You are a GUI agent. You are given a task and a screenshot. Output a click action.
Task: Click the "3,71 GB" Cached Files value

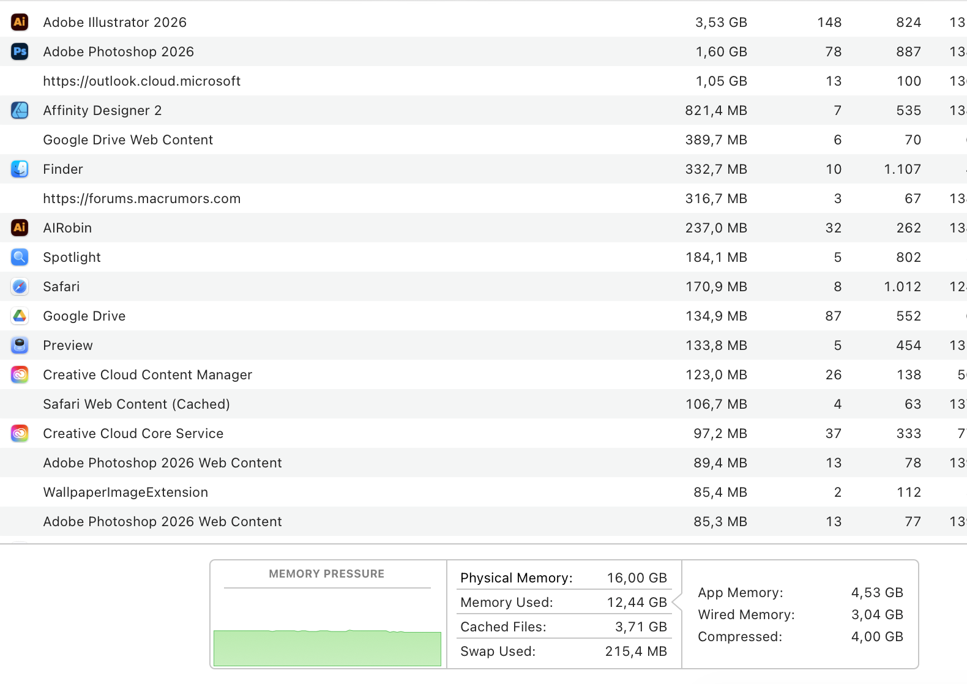pyautogui.click(x=641, y=626)
